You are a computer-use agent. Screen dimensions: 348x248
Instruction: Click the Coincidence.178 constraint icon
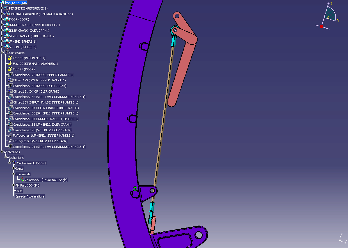point(10,75)
